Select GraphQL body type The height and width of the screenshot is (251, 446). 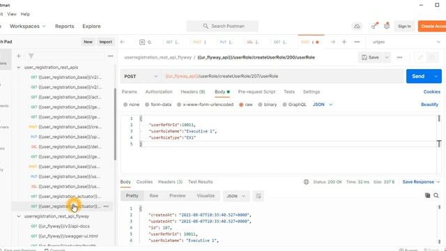point(284,105)
